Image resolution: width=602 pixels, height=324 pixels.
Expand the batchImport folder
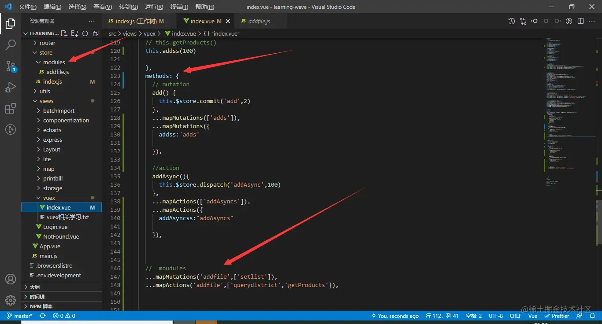click(62, 111)
